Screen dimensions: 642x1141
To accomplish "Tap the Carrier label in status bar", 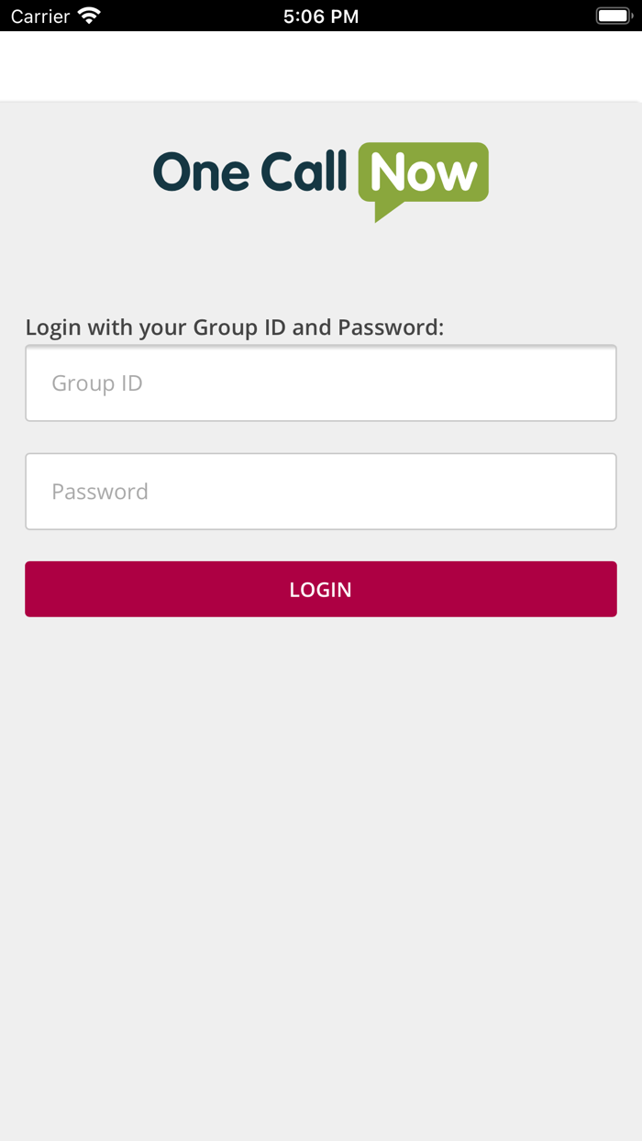I will 40,16.
